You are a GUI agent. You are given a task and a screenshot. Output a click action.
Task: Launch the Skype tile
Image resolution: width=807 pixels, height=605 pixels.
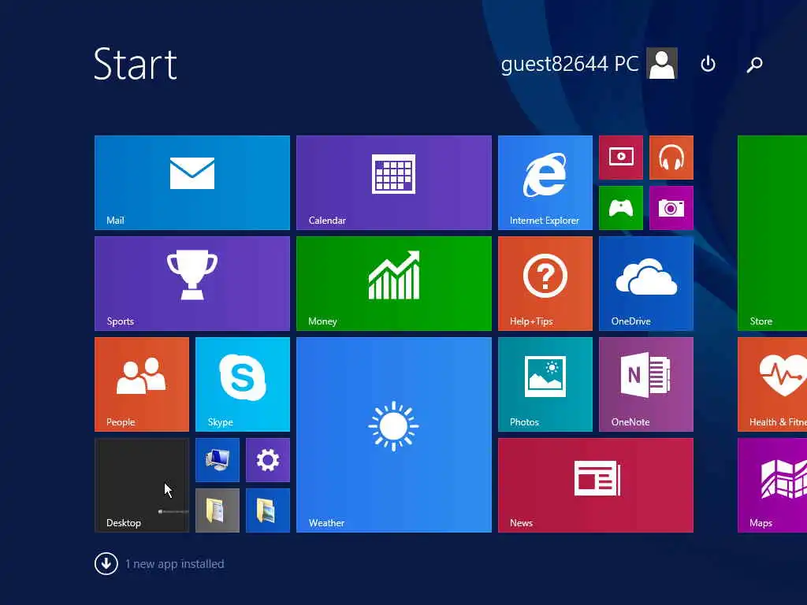point(243,384)
